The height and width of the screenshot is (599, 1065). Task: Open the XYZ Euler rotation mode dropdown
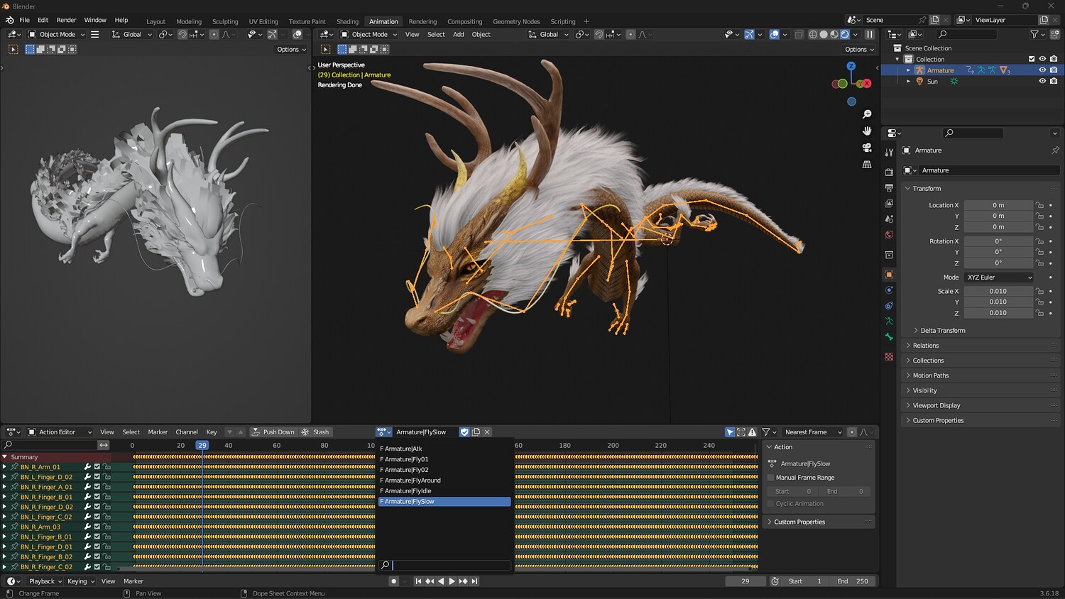[x=998, y=277]
